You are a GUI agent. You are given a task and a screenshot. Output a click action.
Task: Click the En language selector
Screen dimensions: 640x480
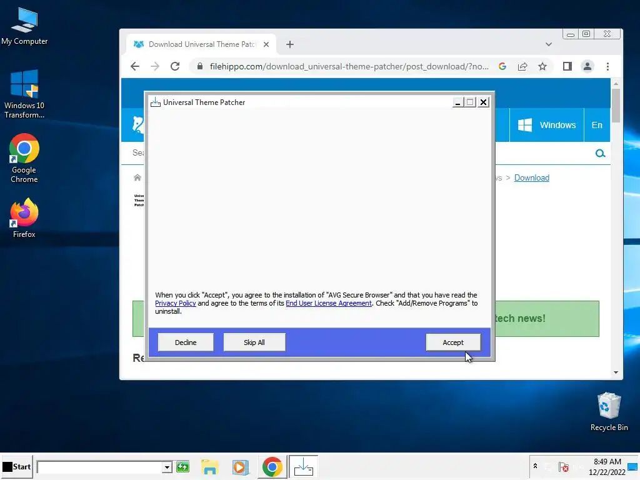[x=597, y=125]
